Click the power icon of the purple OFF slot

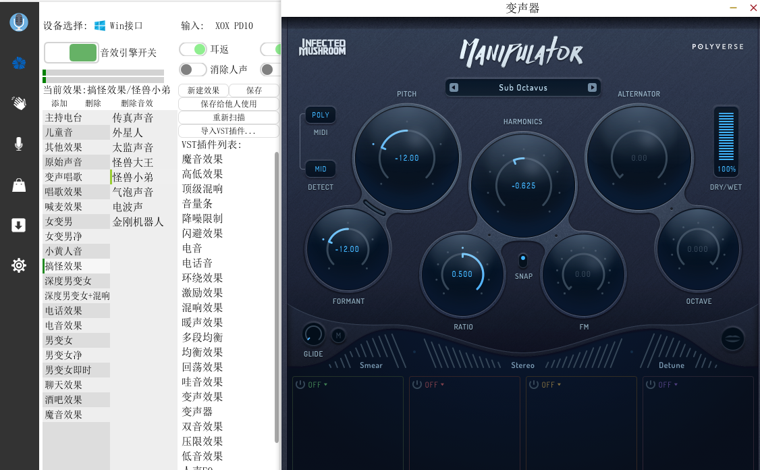point(651,385)
